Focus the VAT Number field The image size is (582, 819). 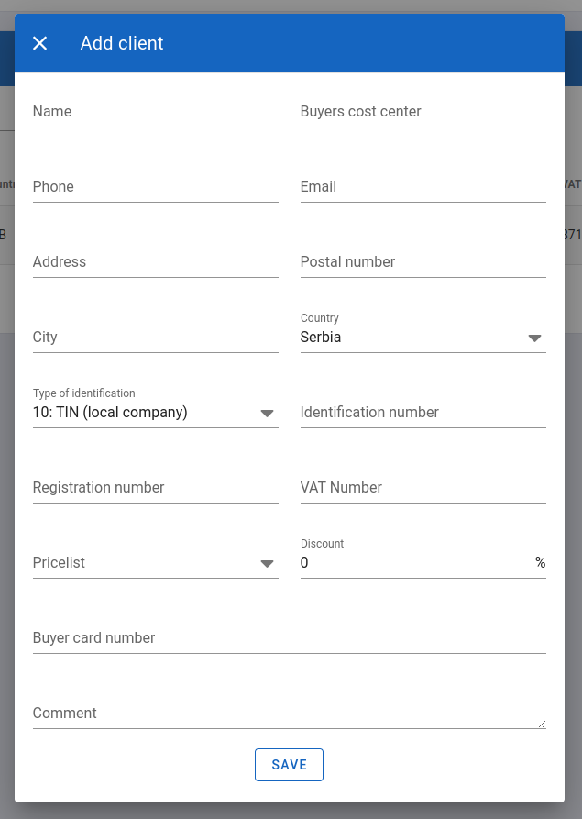coord(423,488)
